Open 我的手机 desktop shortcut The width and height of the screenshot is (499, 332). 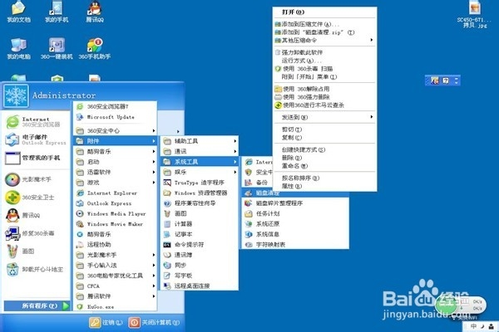coord(57,12)
